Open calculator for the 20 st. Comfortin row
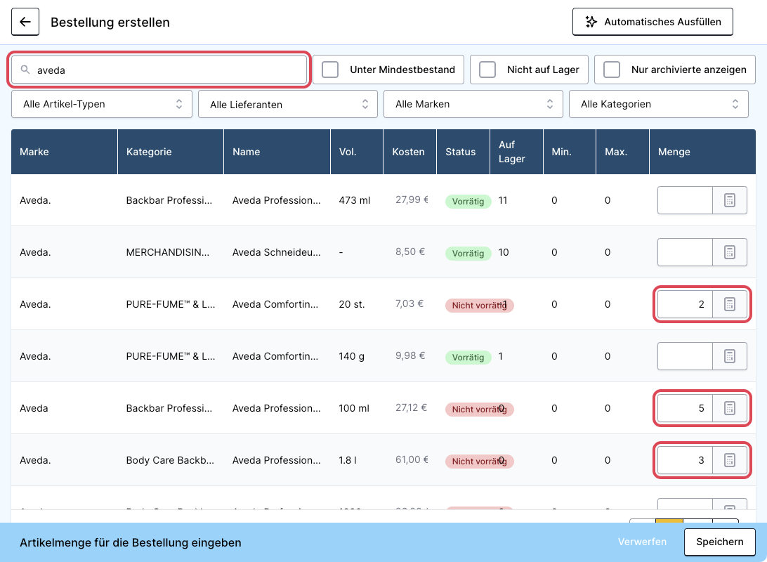The height and width of the screenshot is (562, 767). 729,304
